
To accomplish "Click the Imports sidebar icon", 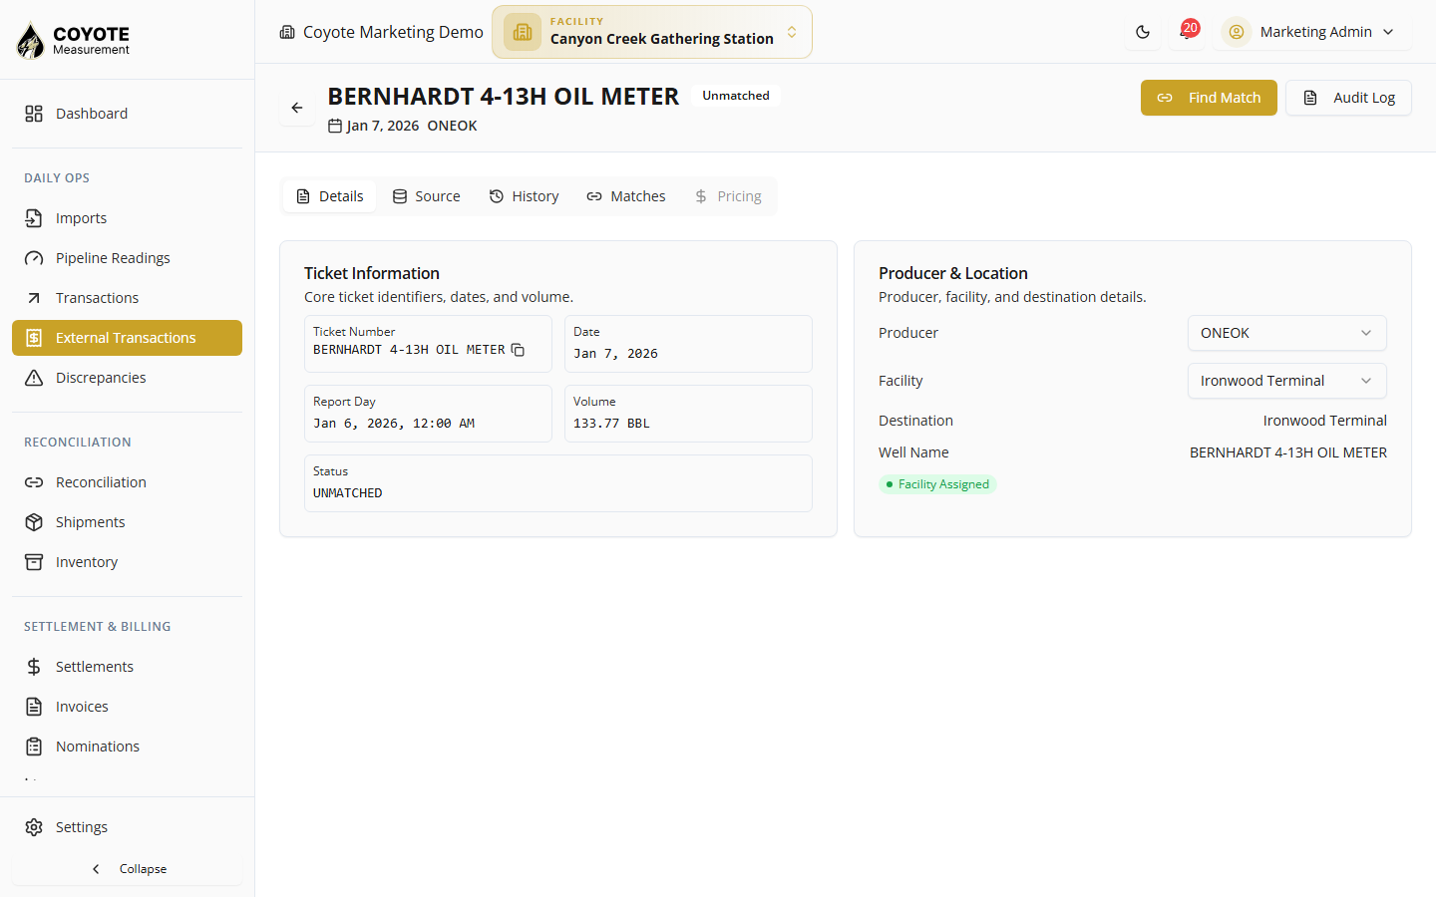I will [34, 218].
